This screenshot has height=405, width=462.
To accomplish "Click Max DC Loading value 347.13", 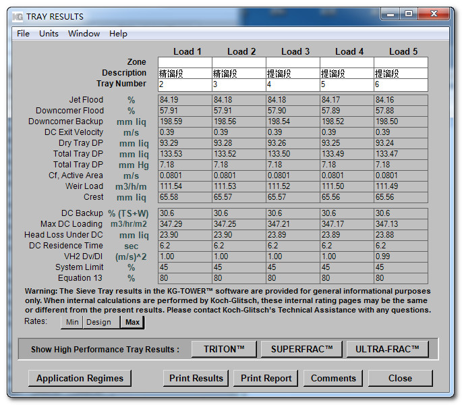I will [401, 224].
